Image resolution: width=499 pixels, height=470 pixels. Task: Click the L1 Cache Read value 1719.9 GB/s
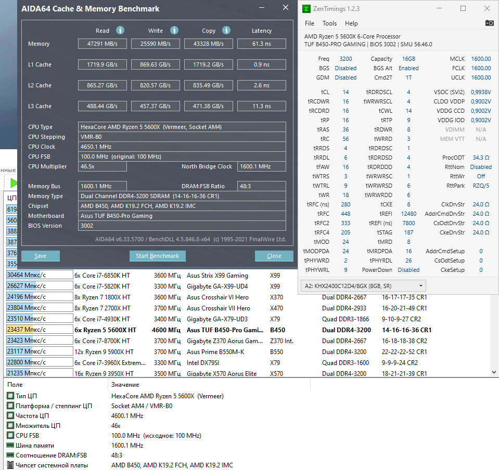pyautogui.click(x=103, y=64)
